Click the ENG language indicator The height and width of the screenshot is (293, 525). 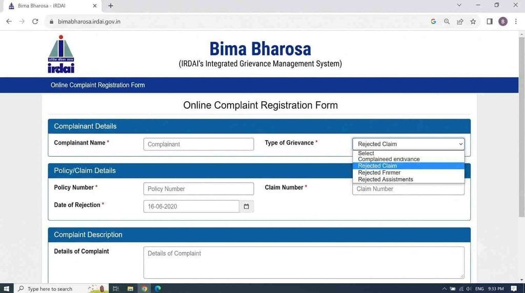point(479,289)
